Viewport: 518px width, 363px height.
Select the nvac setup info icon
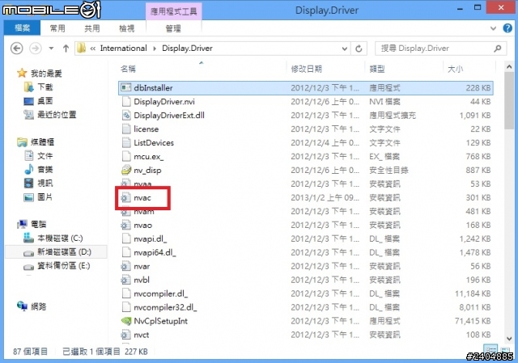(x=126, y=198)
